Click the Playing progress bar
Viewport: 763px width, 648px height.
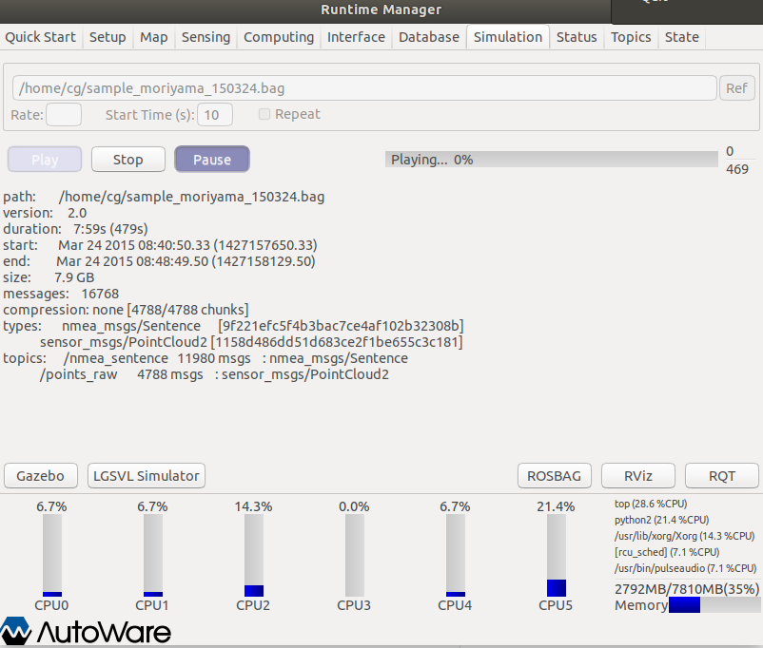point(552,160)
